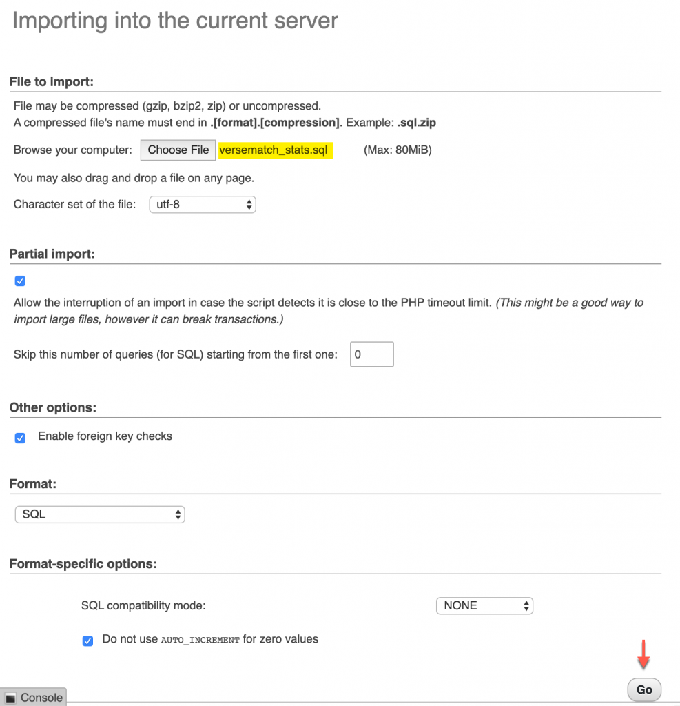Screen dimensions: 680x706
Task: Click the Other options section heading
Action: pos(52,407)
